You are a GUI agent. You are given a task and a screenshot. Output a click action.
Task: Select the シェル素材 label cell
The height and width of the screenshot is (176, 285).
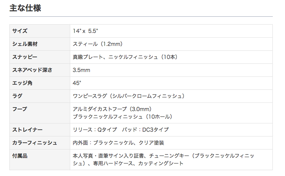click(40, 44)
